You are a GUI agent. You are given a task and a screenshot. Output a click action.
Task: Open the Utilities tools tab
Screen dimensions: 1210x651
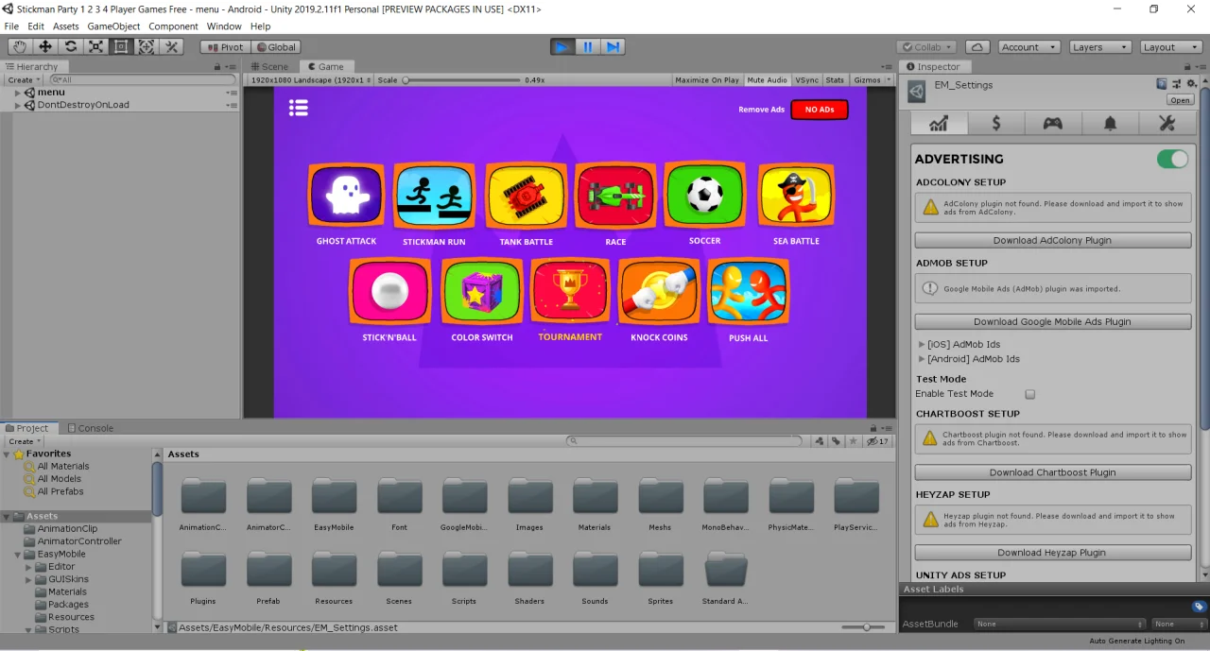click(x=1166, y=124)
